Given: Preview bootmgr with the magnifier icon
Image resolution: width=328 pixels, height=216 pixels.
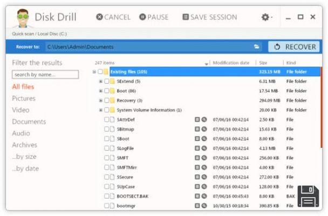Looking at the screenshot, I should click(204, 206).
